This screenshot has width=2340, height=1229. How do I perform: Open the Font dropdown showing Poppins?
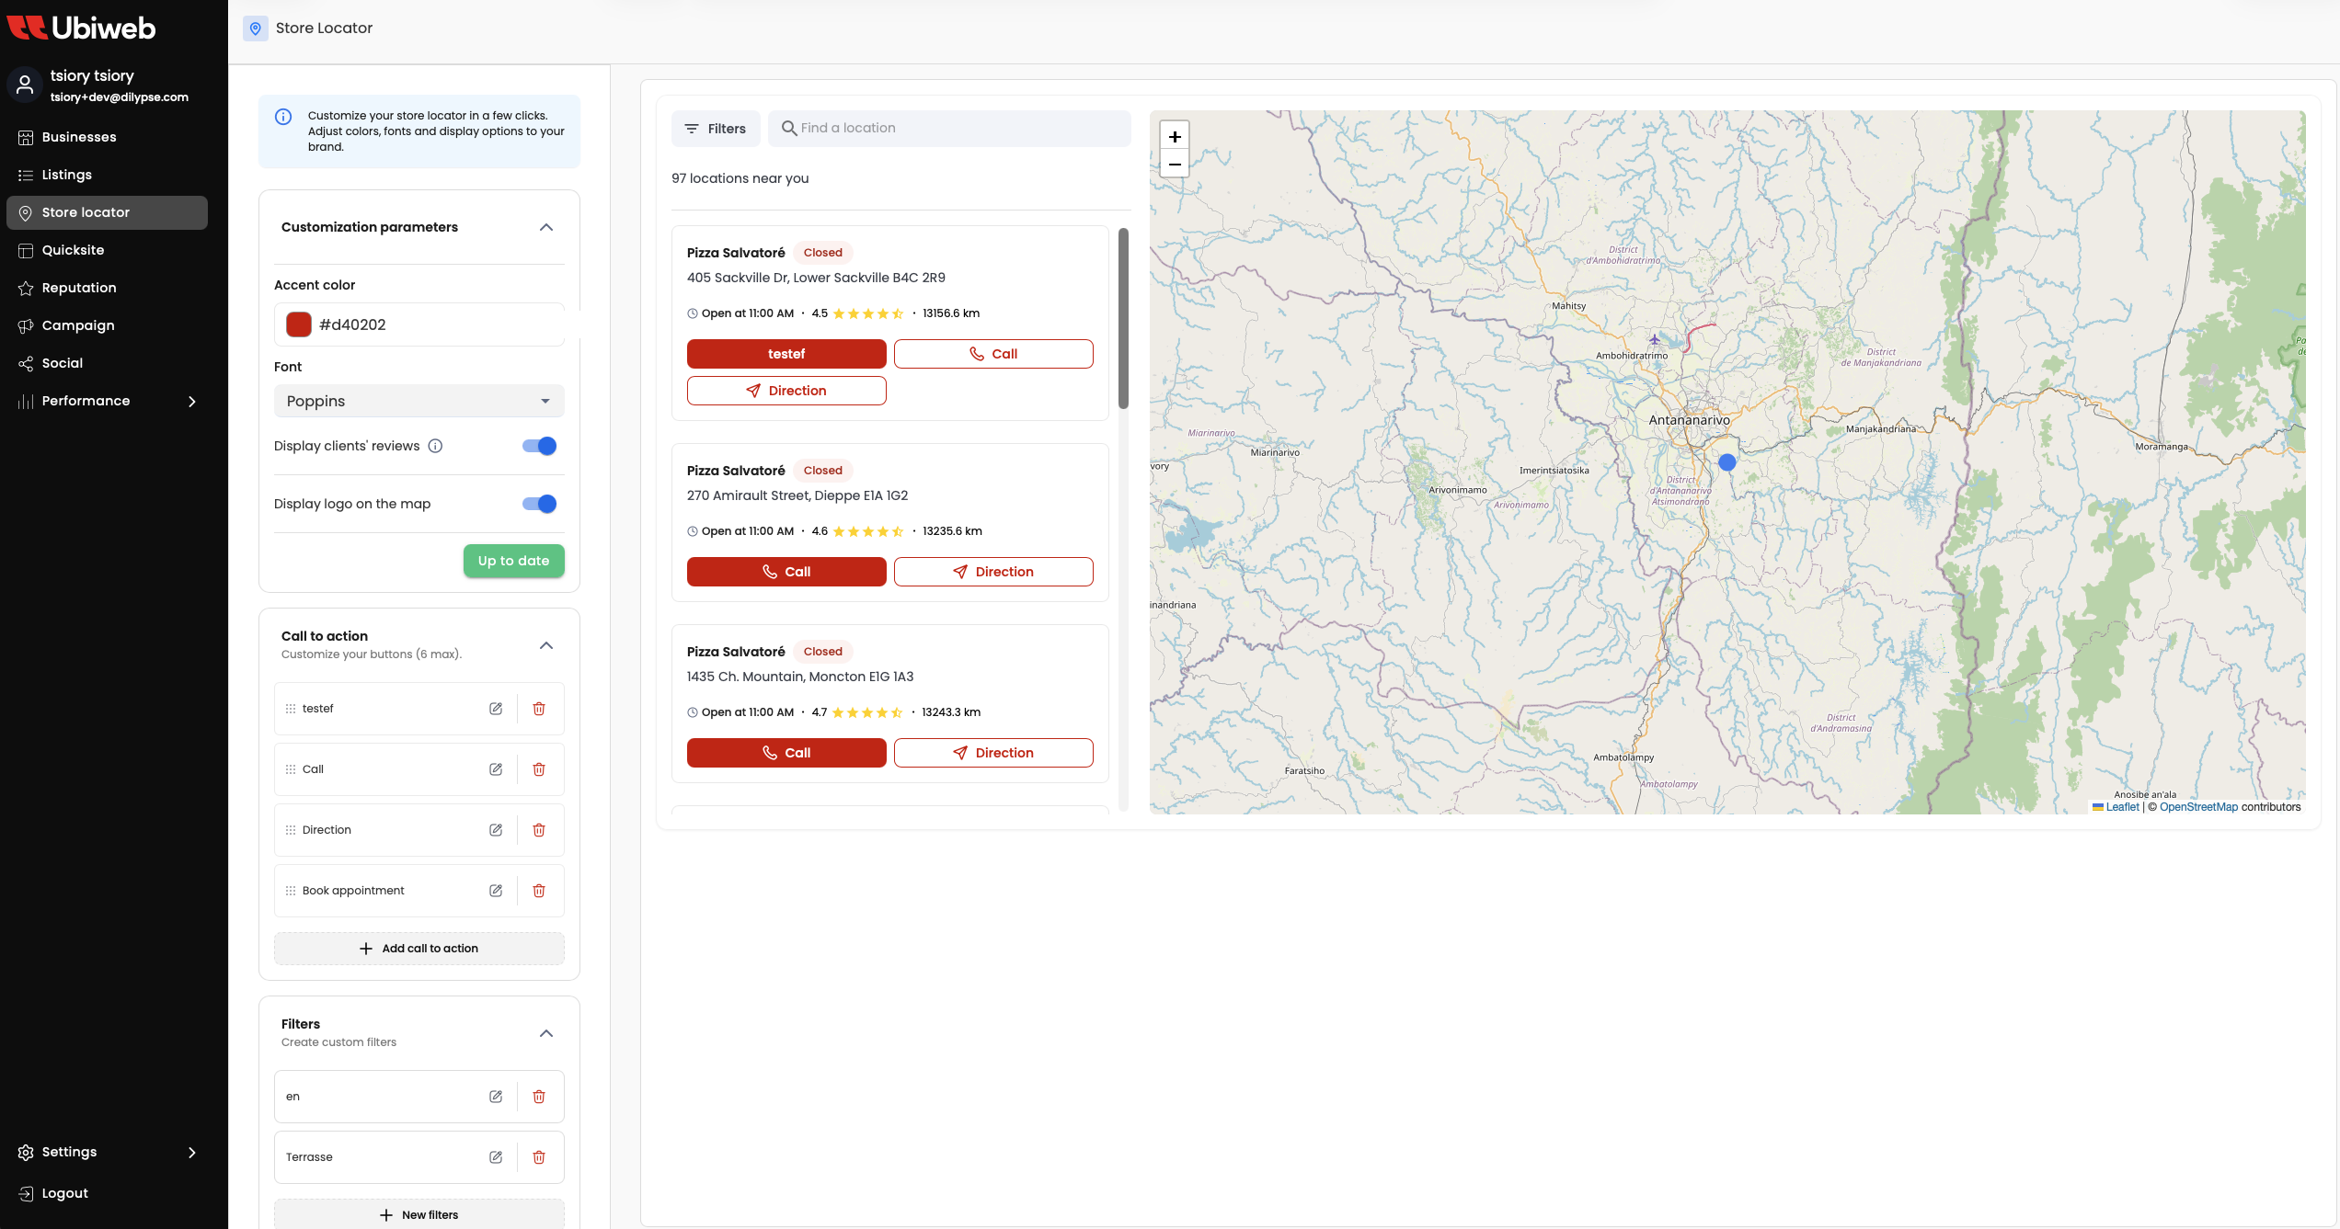[419, 401]
